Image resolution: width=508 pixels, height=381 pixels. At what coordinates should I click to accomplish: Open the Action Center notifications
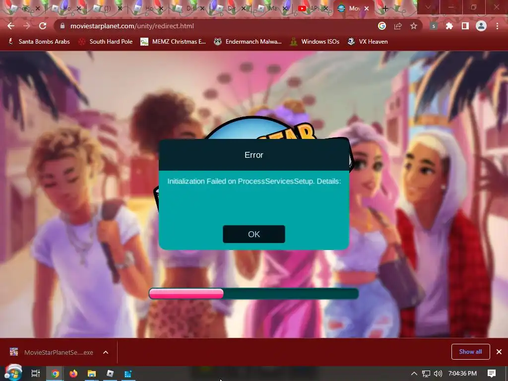click(492, 374)
